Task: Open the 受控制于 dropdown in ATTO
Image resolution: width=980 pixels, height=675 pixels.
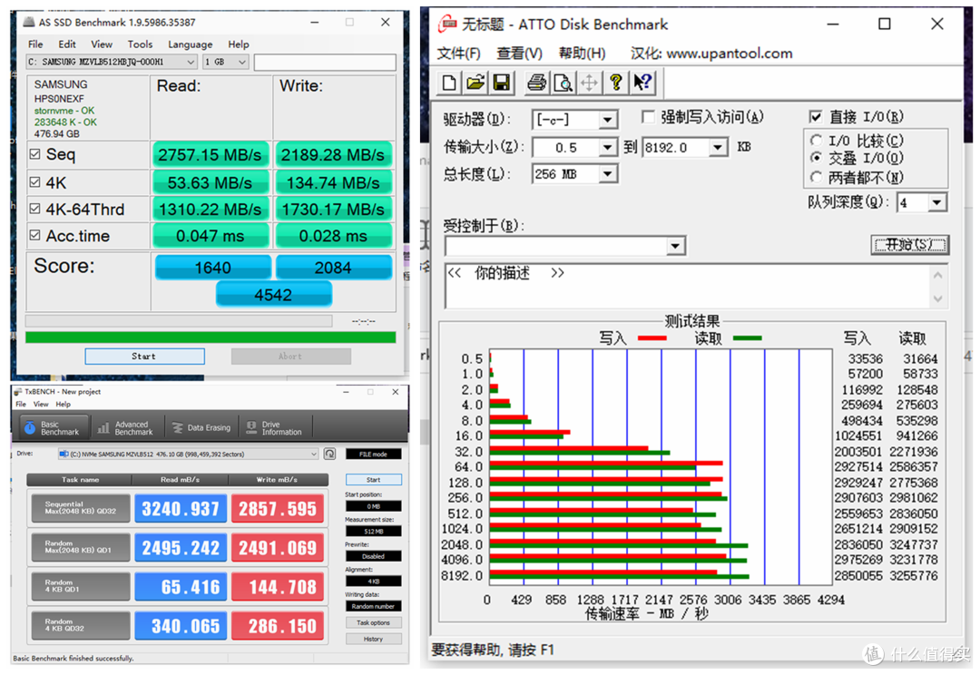Action: click(x=675, y=246)
